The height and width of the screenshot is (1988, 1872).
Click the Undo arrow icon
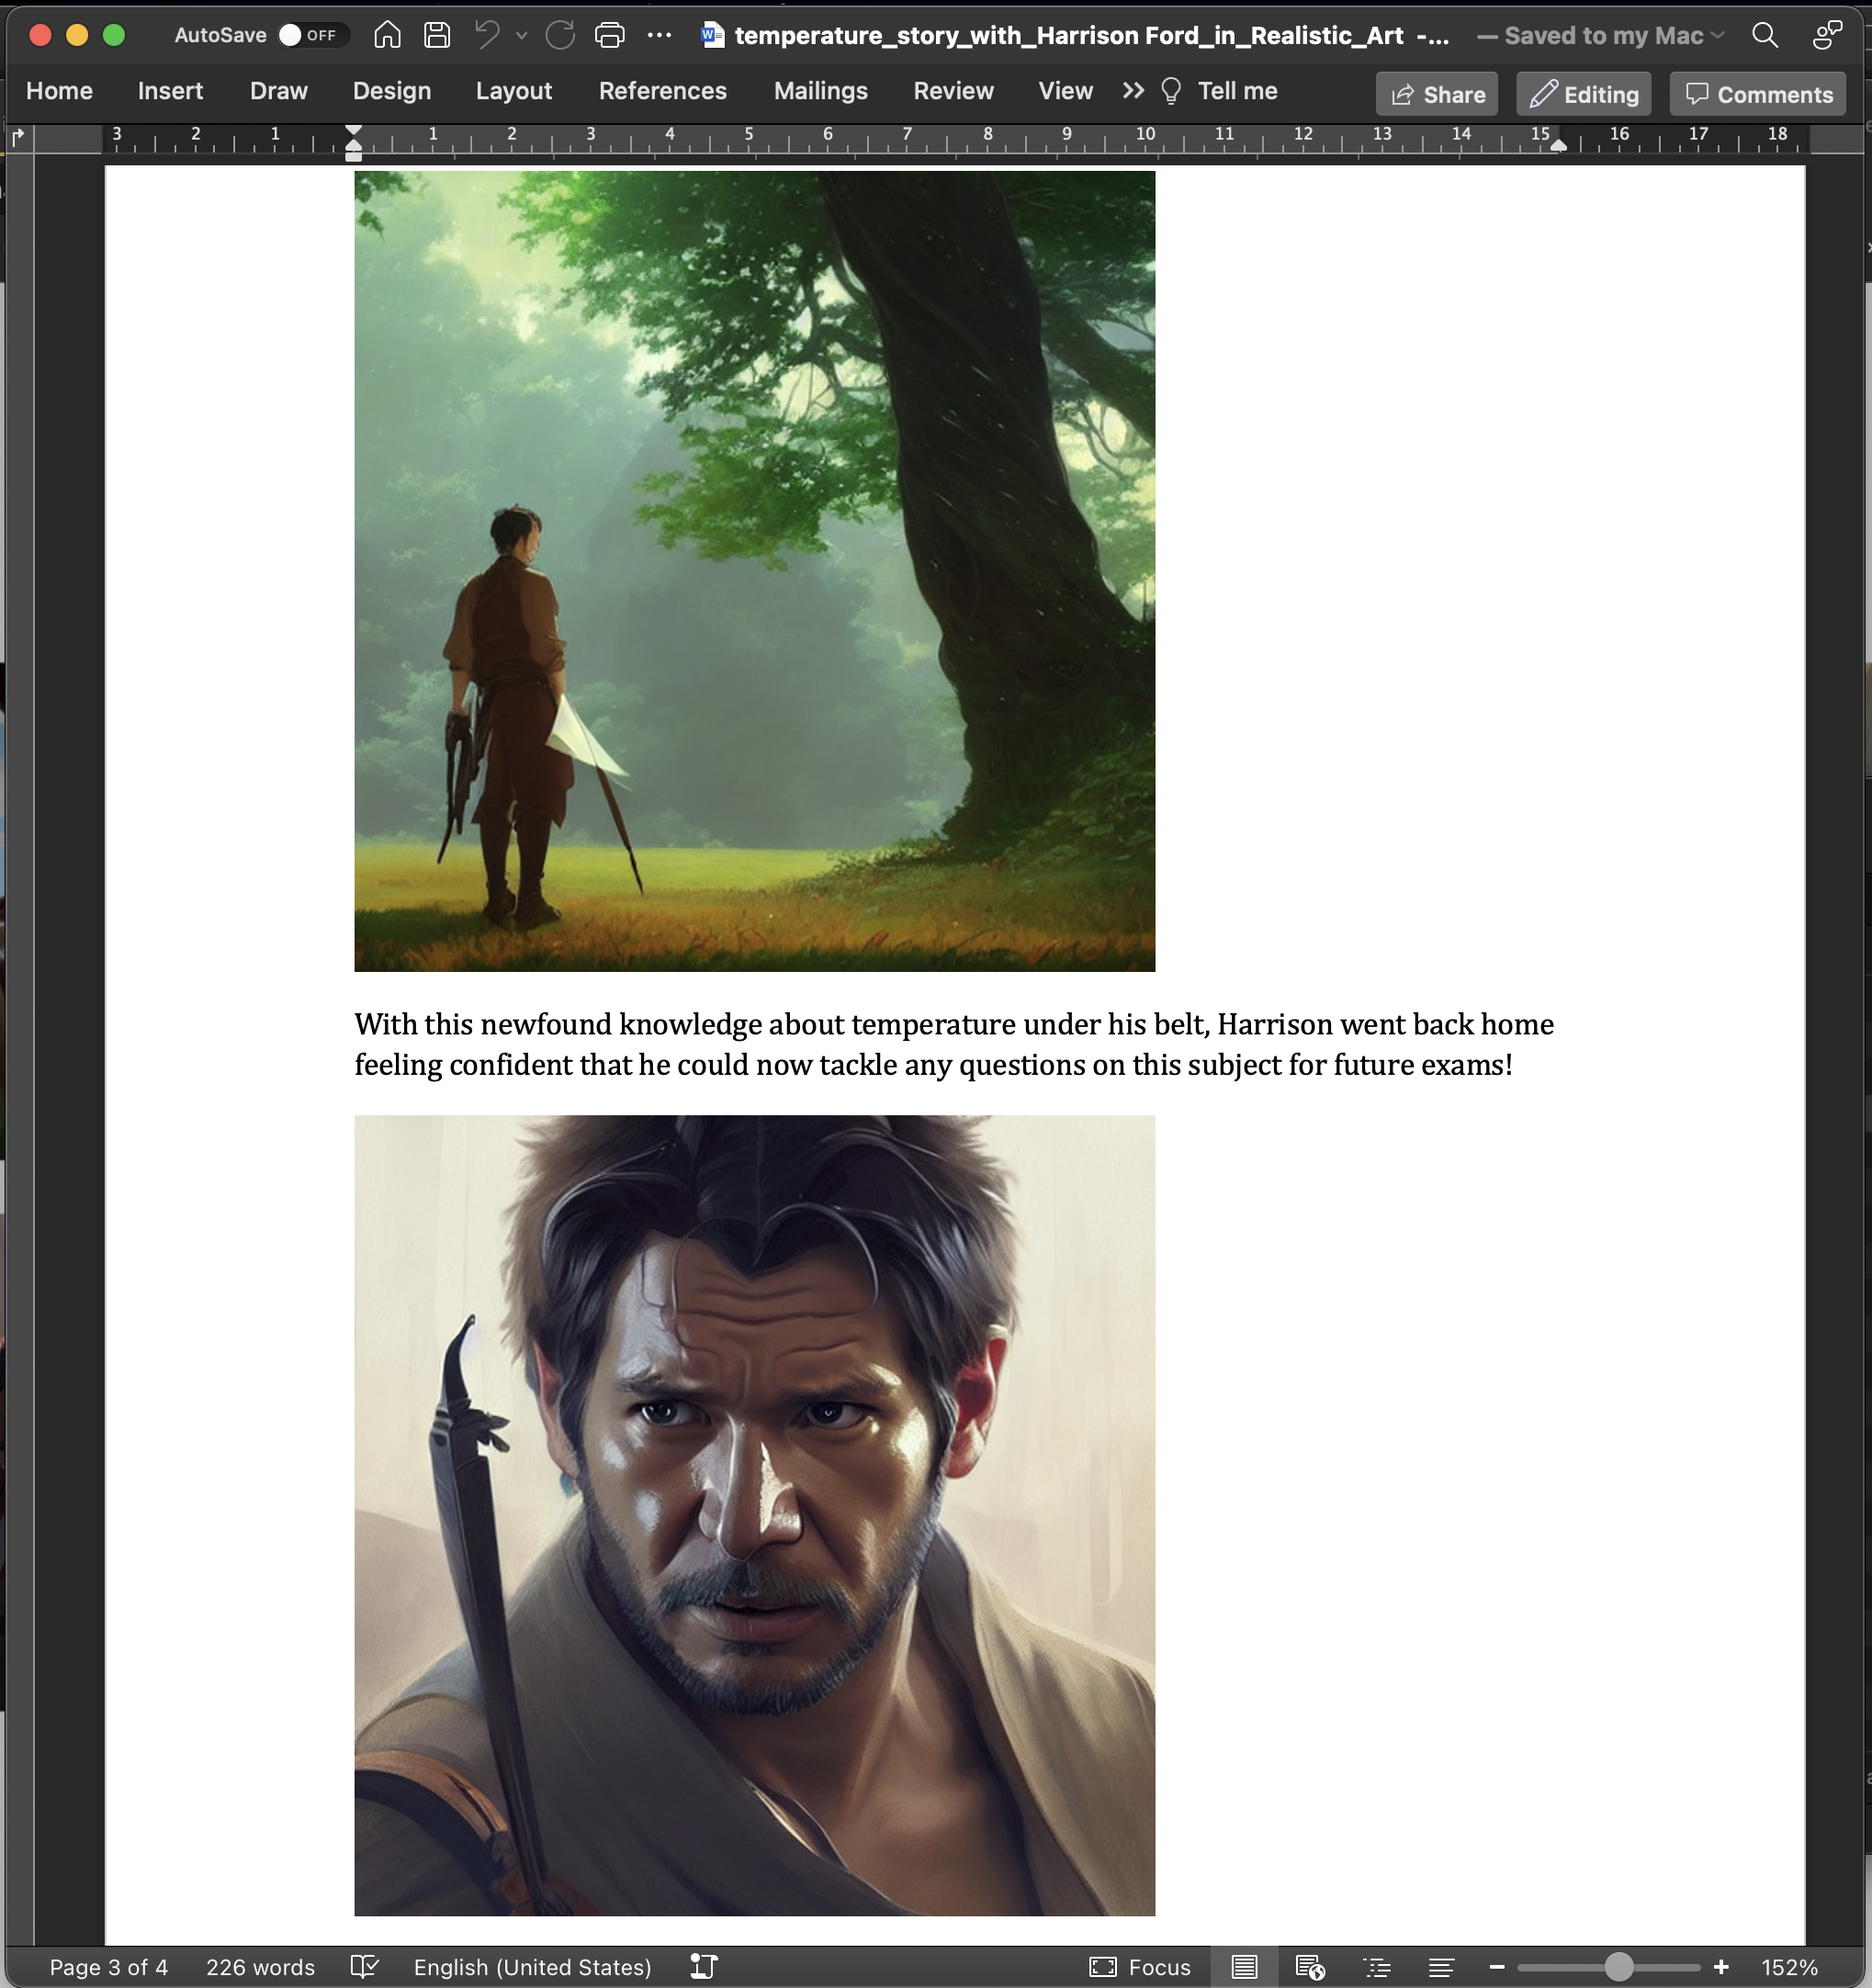click(487, 35)
